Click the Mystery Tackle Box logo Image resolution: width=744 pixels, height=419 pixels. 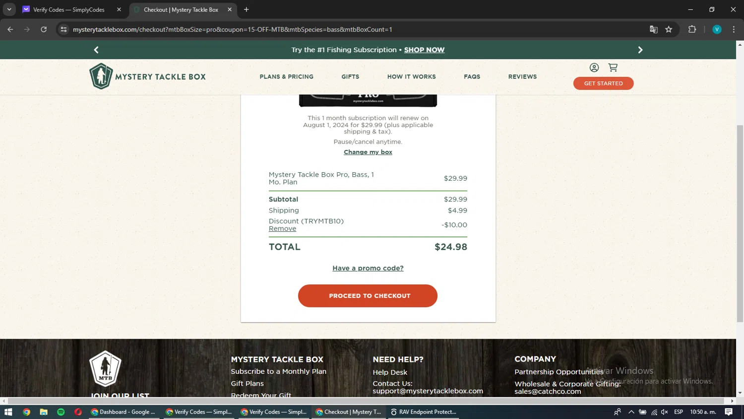pyautogui.click(x=147, y=76)
